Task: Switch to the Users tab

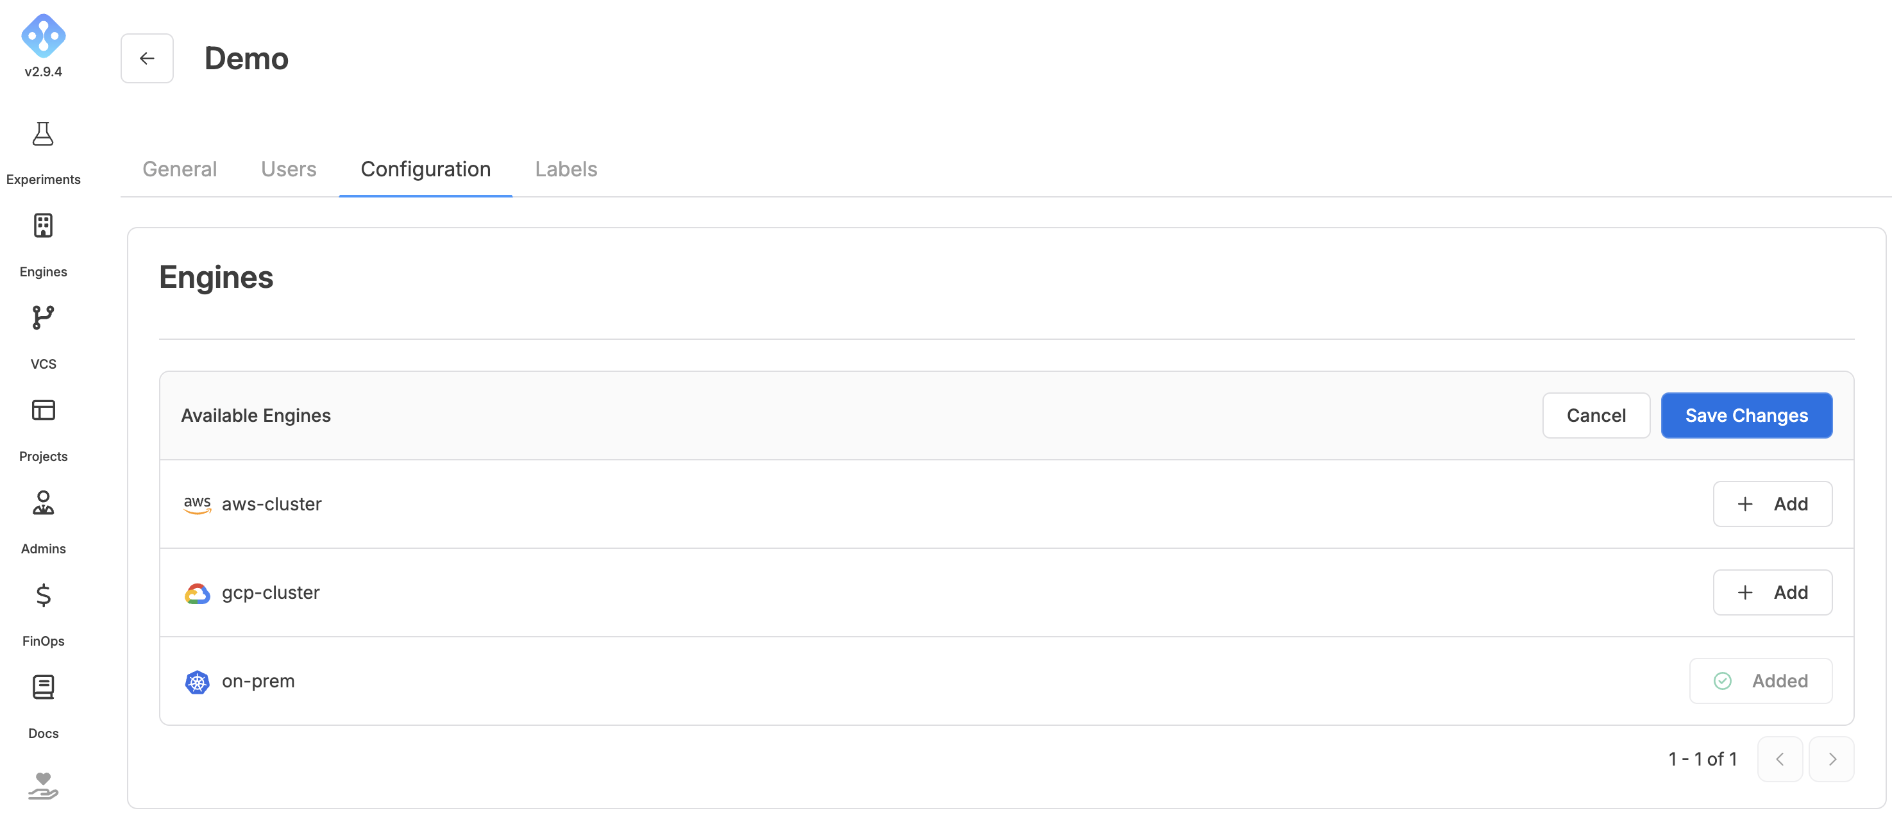Action: pos(289,169)
